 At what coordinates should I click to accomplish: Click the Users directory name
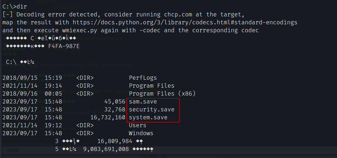(137, 125)
